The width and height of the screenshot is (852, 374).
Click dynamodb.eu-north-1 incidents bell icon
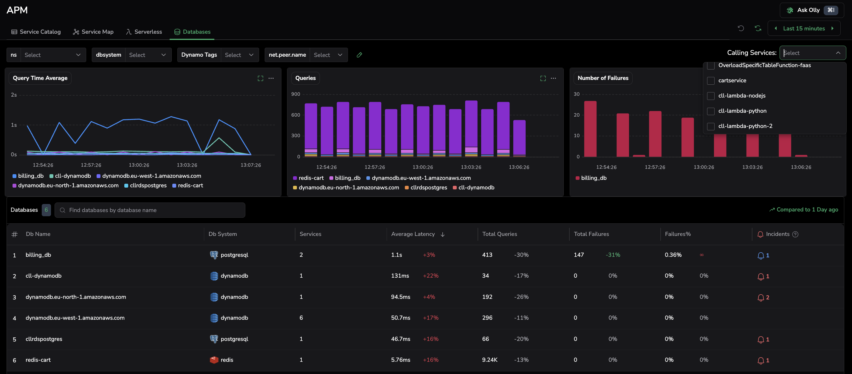tap(760, 298)
